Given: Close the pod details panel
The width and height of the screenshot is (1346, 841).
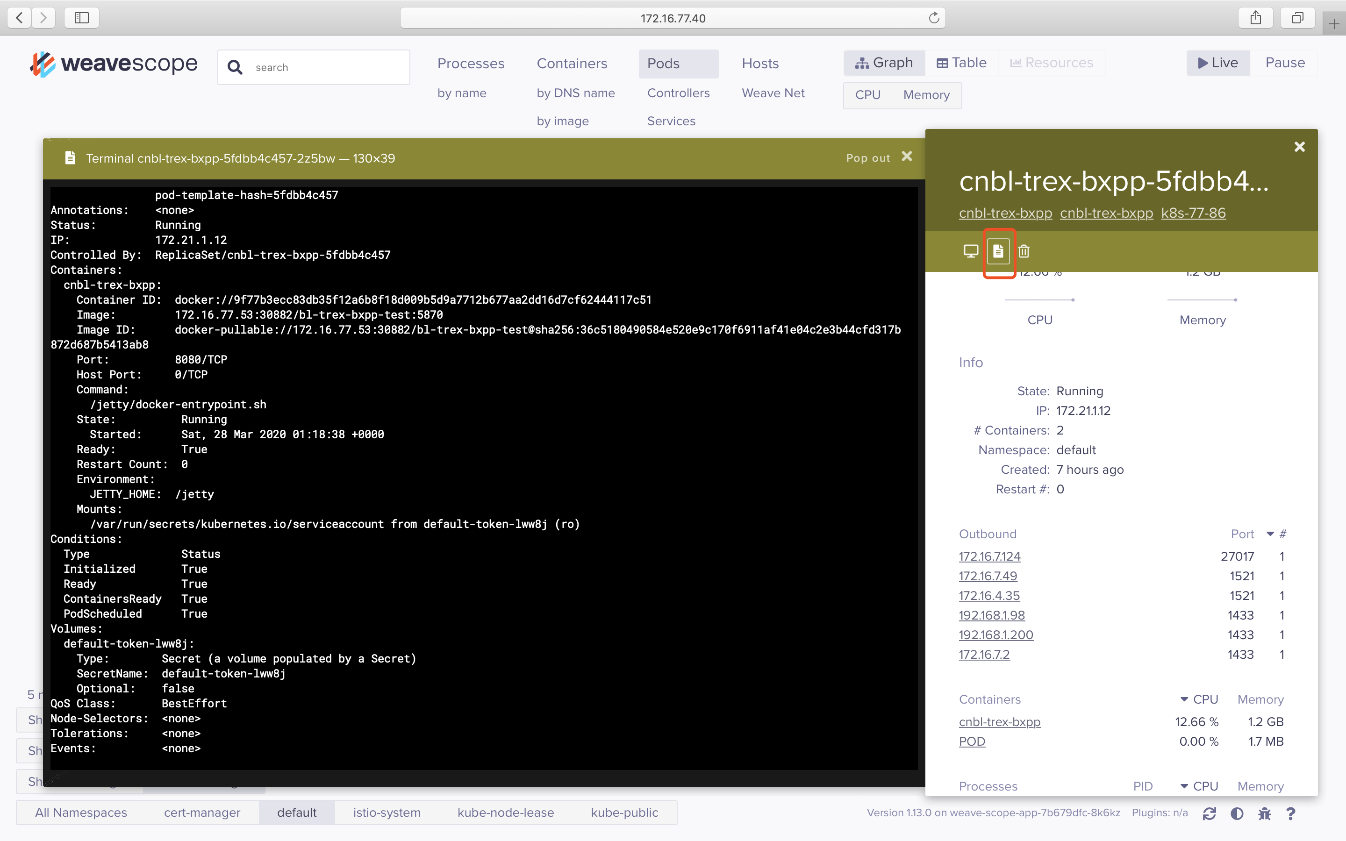Looking at the screenshot, I should tap(1299, 147).
